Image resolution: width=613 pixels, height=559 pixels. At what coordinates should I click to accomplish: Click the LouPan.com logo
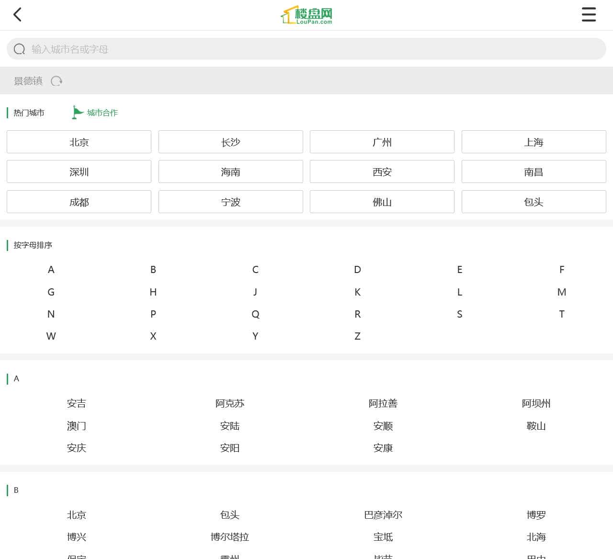pyautogui.click(x=306, y=15)
